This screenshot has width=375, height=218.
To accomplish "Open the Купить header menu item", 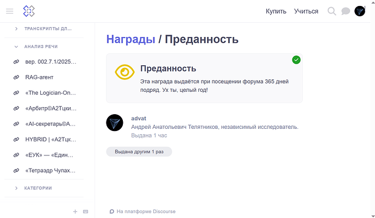I will [276, 11].
